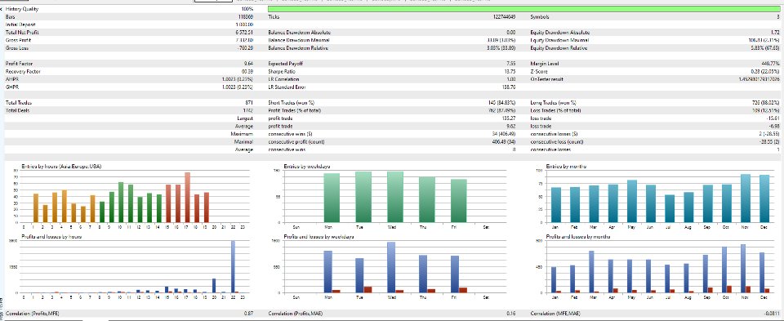Screen dimensions: 784x321
Task: Click the OnTester result label
Action: (x=545, y=79)
